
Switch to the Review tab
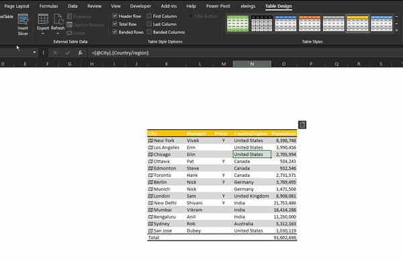pyautogui.click(x=94, y=6)
